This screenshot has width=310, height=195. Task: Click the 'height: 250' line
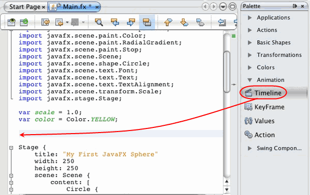[56, 168]
